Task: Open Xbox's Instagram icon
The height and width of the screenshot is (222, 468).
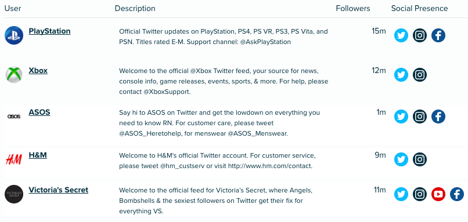Action: tap(420, 75)
